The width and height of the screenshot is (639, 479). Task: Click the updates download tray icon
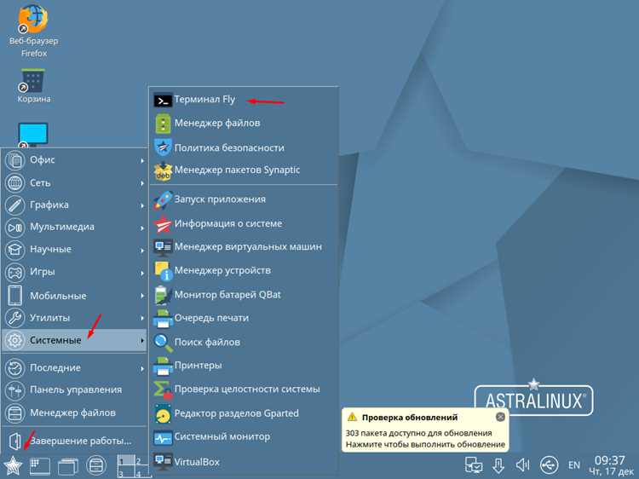pos(498,465)
